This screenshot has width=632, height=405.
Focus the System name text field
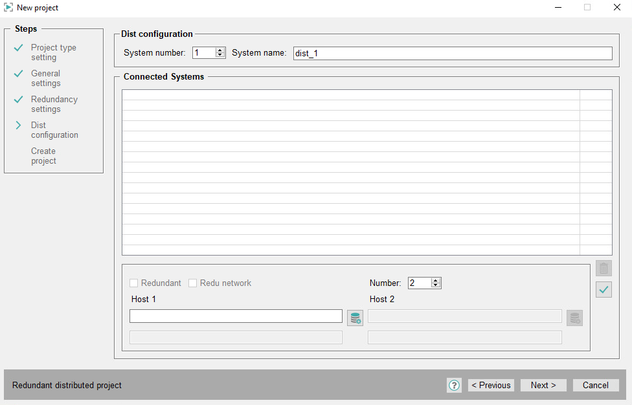pos(452,54)
